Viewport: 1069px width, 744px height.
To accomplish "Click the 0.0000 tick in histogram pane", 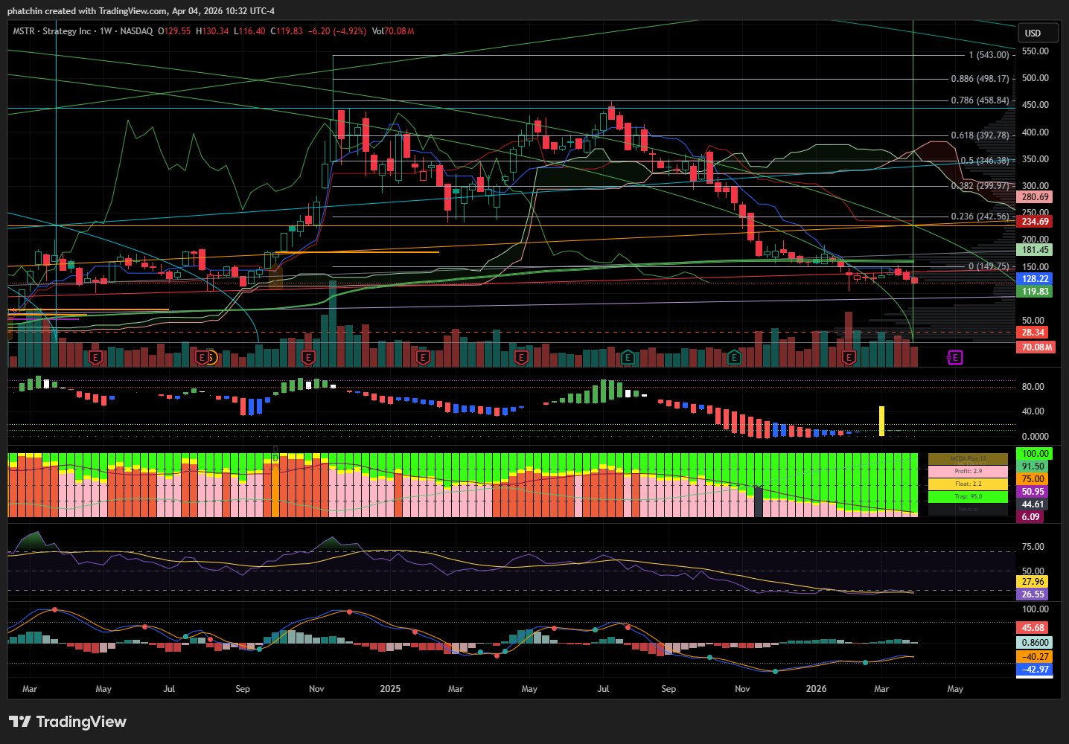I will click(x=1035, y=437).
